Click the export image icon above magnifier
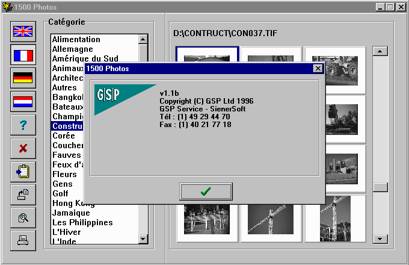Image resolution: width=409 pixels, height=265 pixels. (x=23, y=195)
